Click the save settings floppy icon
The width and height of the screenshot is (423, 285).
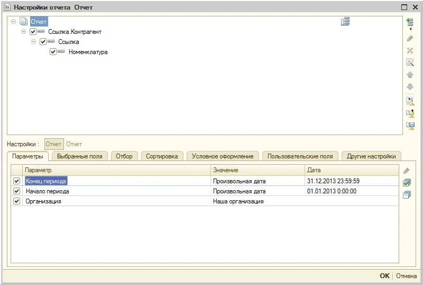410,126
